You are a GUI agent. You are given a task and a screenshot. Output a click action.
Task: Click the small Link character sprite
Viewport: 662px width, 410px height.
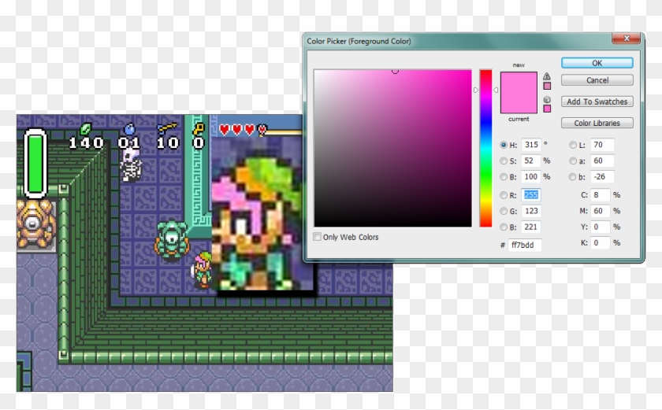point(202,270)
